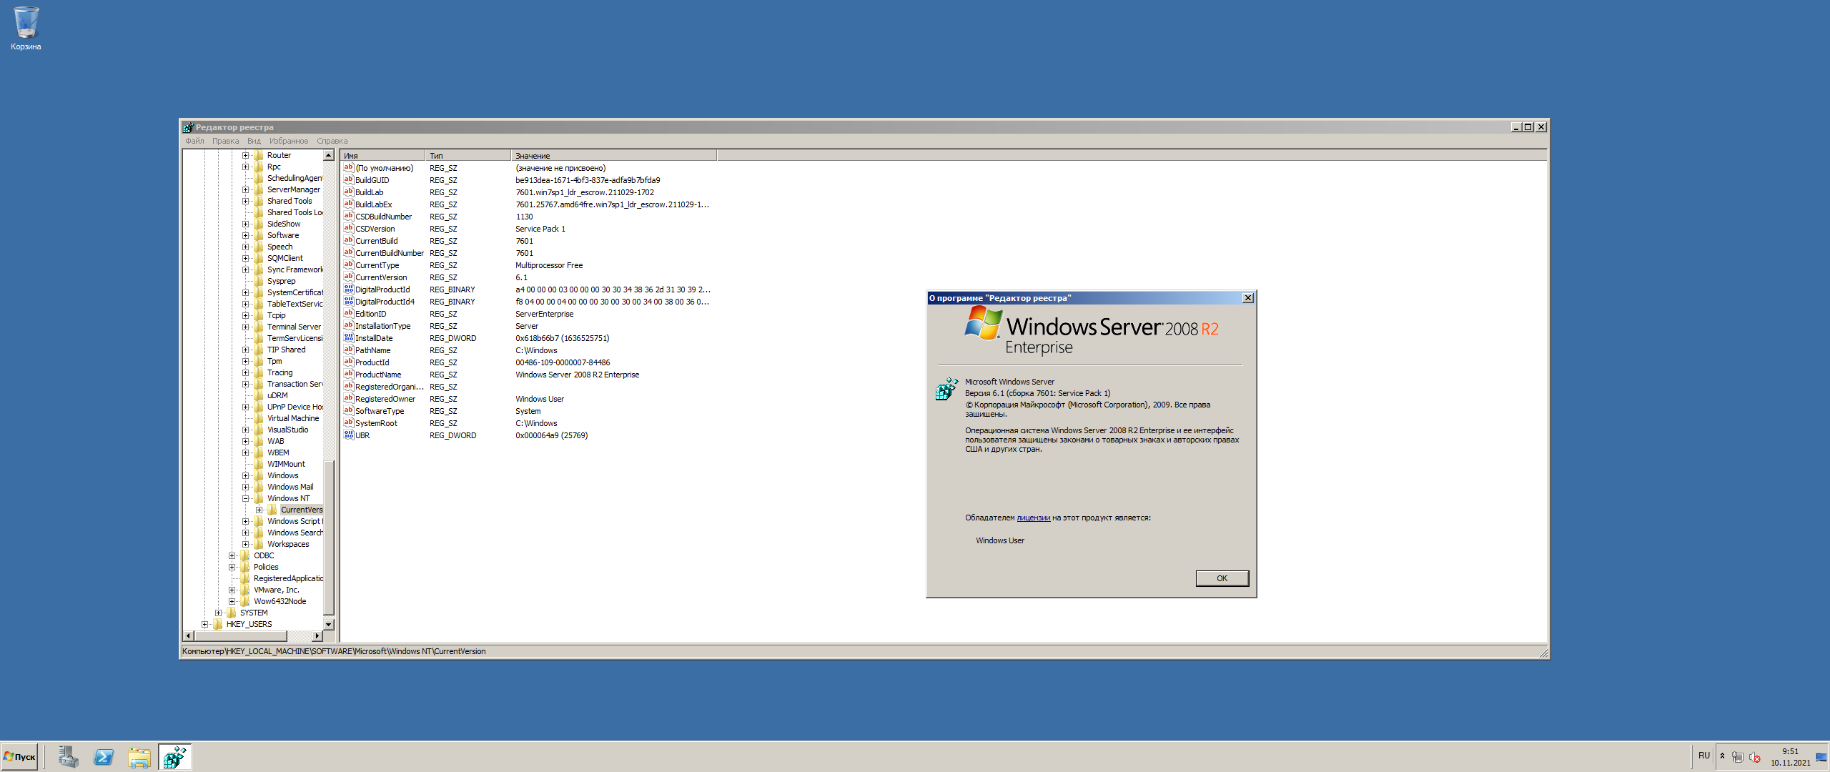Collapse the Windows NT tree node

[245, 498]
